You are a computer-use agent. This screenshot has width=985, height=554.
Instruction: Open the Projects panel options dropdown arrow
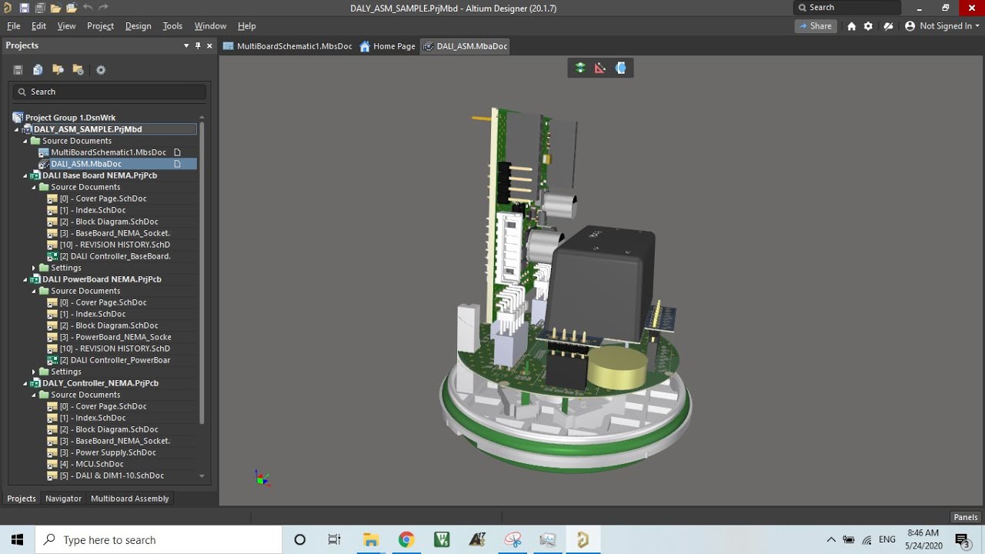pyautogui.click(x=186, y=45)
